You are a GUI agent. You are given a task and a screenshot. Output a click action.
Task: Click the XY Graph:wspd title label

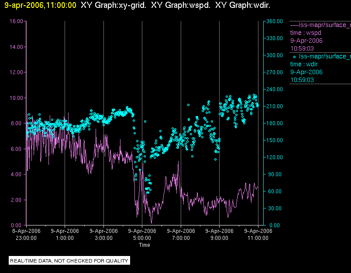pyautogui.click(x=181, y=5)
